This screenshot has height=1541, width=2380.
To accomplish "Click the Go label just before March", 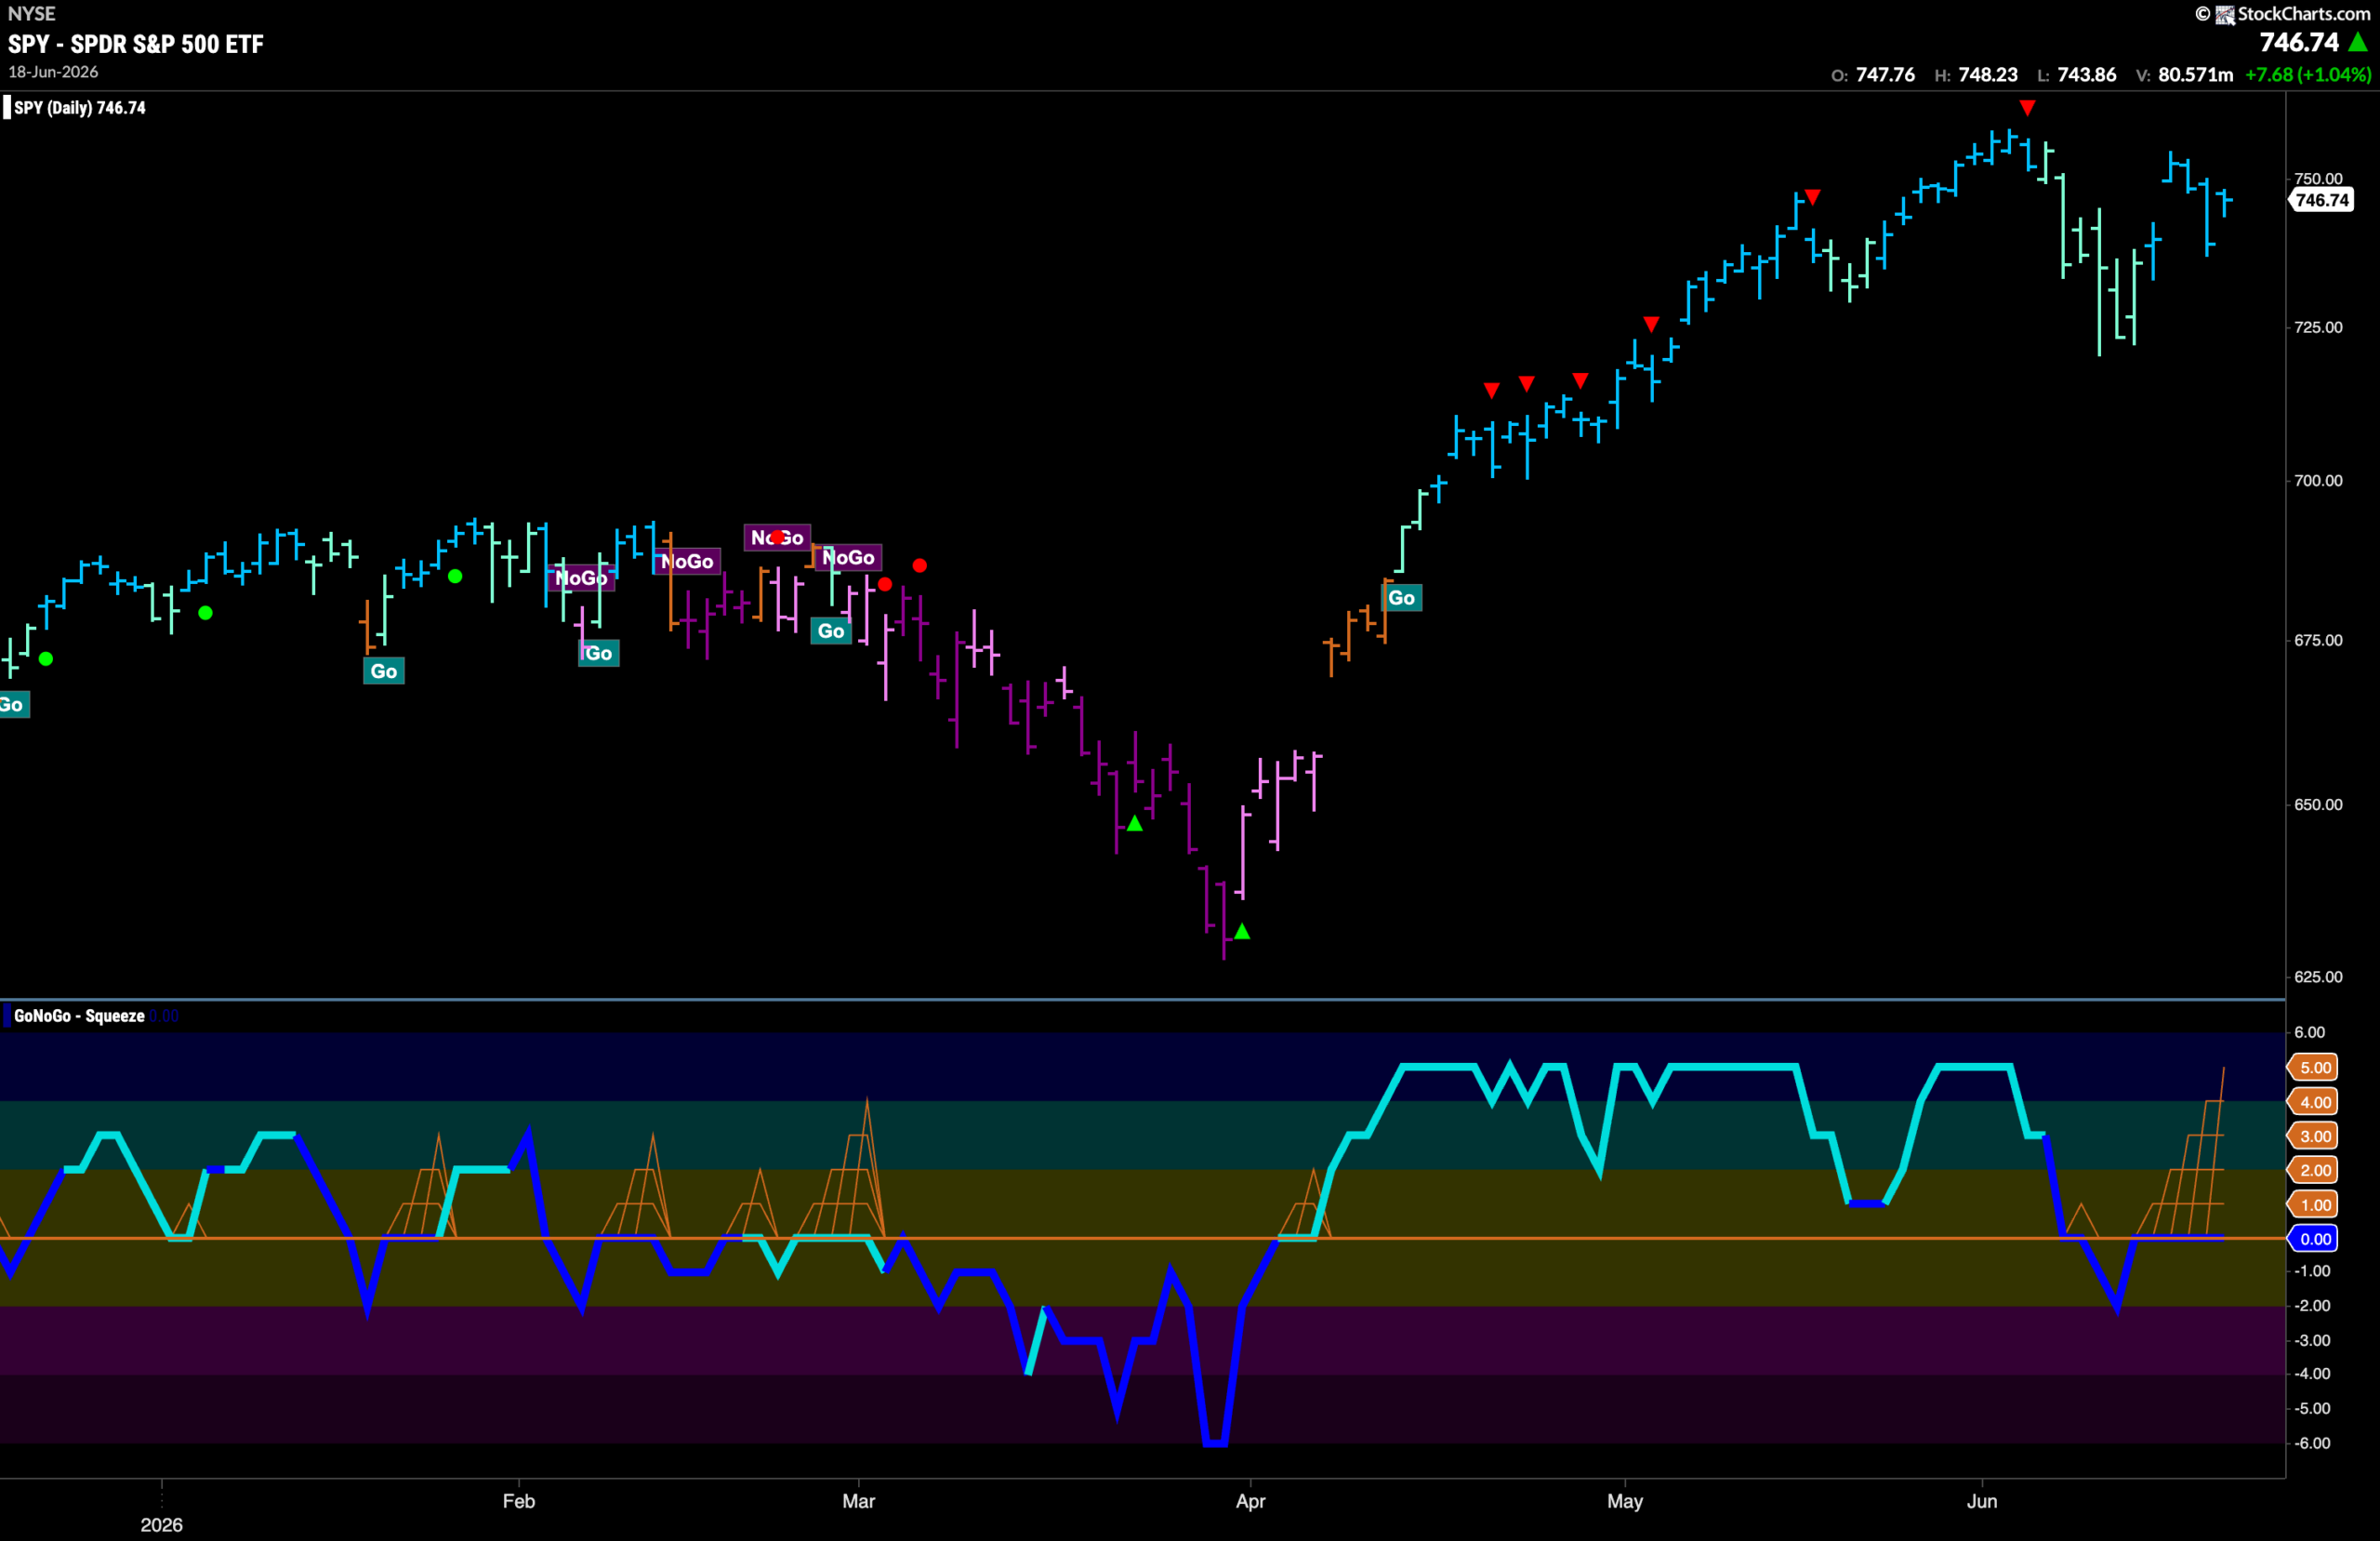I will tap(831, 631).
